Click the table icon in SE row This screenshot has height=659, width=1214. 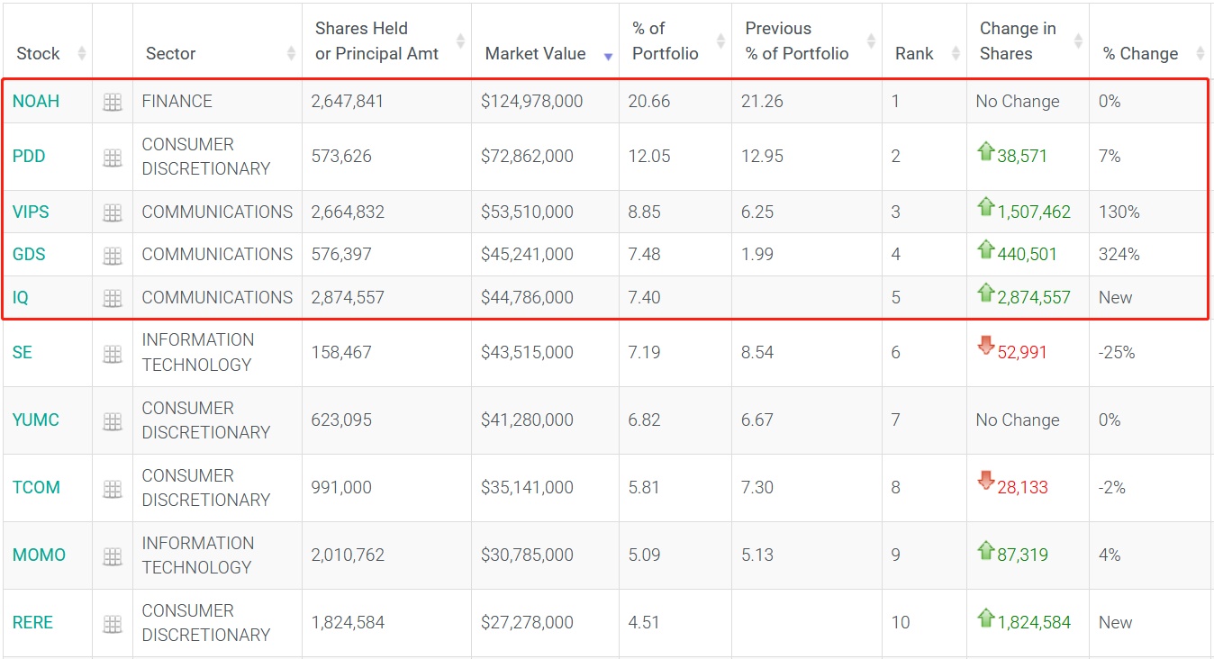click(x=113, y=354)
